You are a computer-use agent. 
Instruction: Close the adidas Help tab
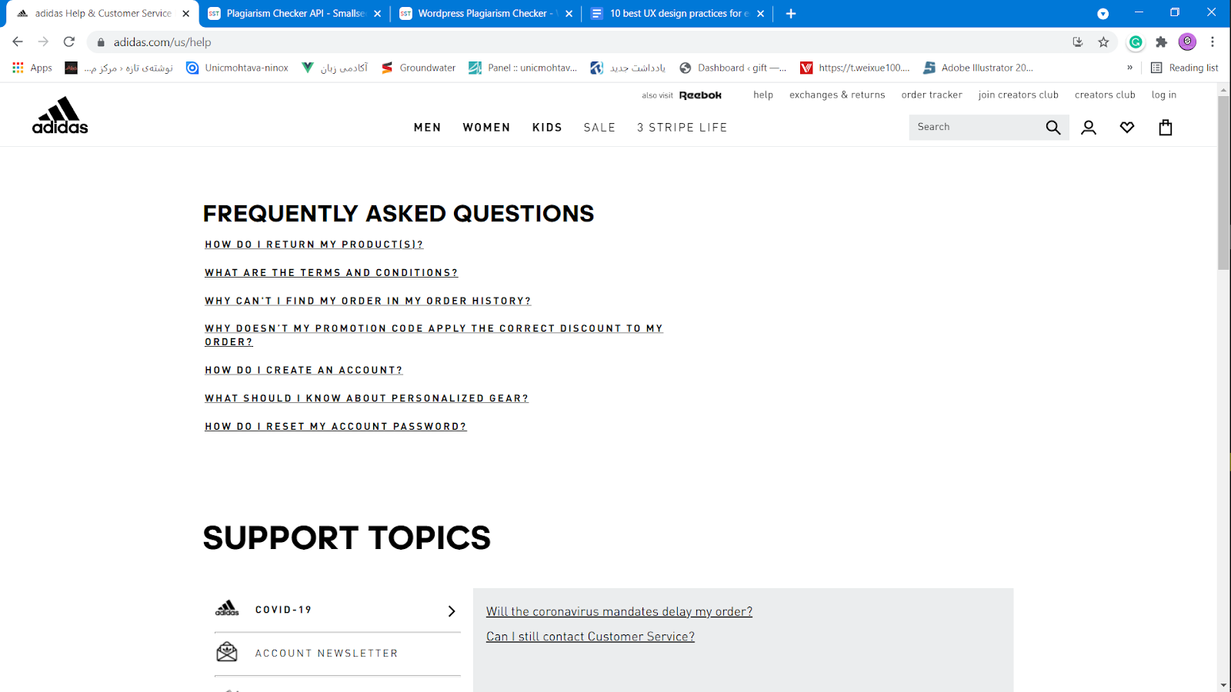(185, 14)
